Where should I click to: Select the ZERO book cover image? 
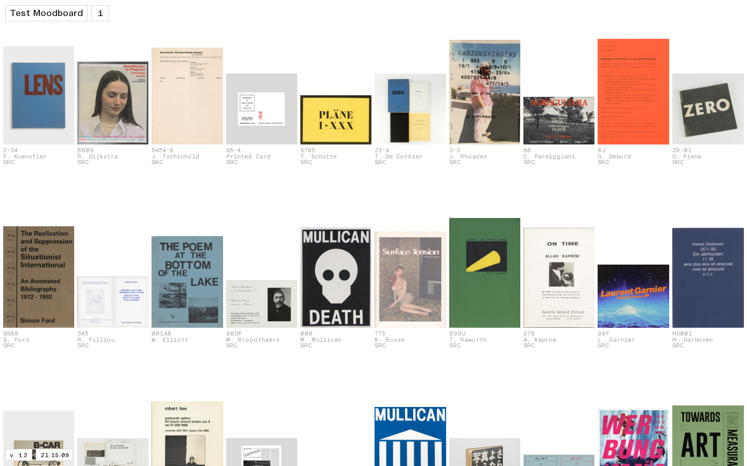708,109
